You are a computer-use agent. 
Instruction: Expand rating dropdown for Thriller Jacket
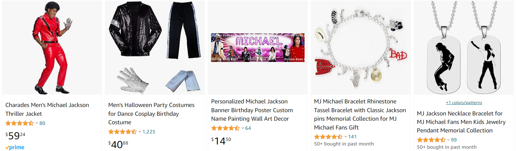[x=37, y=123]
